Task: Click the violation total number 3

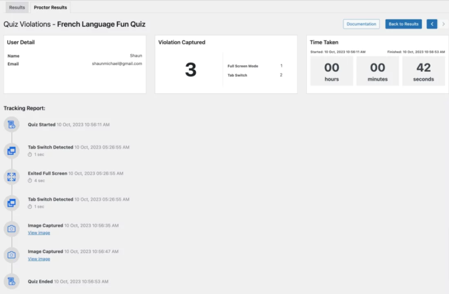Action: [191, 70]
